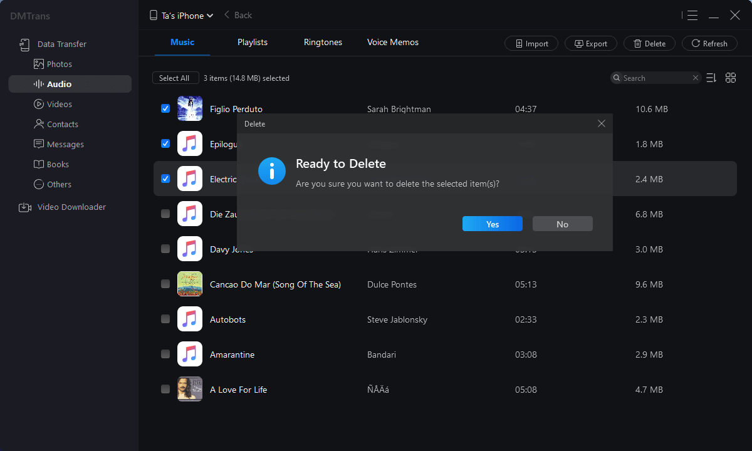Tick the A Love For Life checkbox
This screenshot has width=752, height=451.
pyautogui.click(x=165, y=389)
